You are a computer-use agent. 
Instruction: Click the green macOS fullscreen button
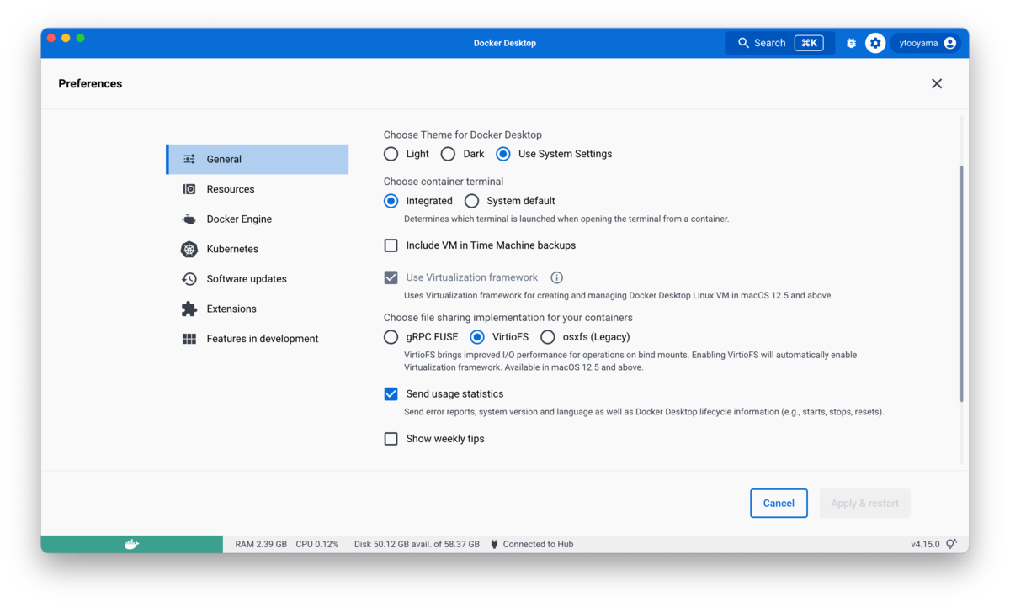click(81, 38)
